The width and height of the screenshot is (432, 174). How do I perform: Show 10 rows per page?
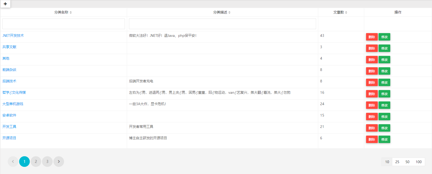tap(387, 162)
